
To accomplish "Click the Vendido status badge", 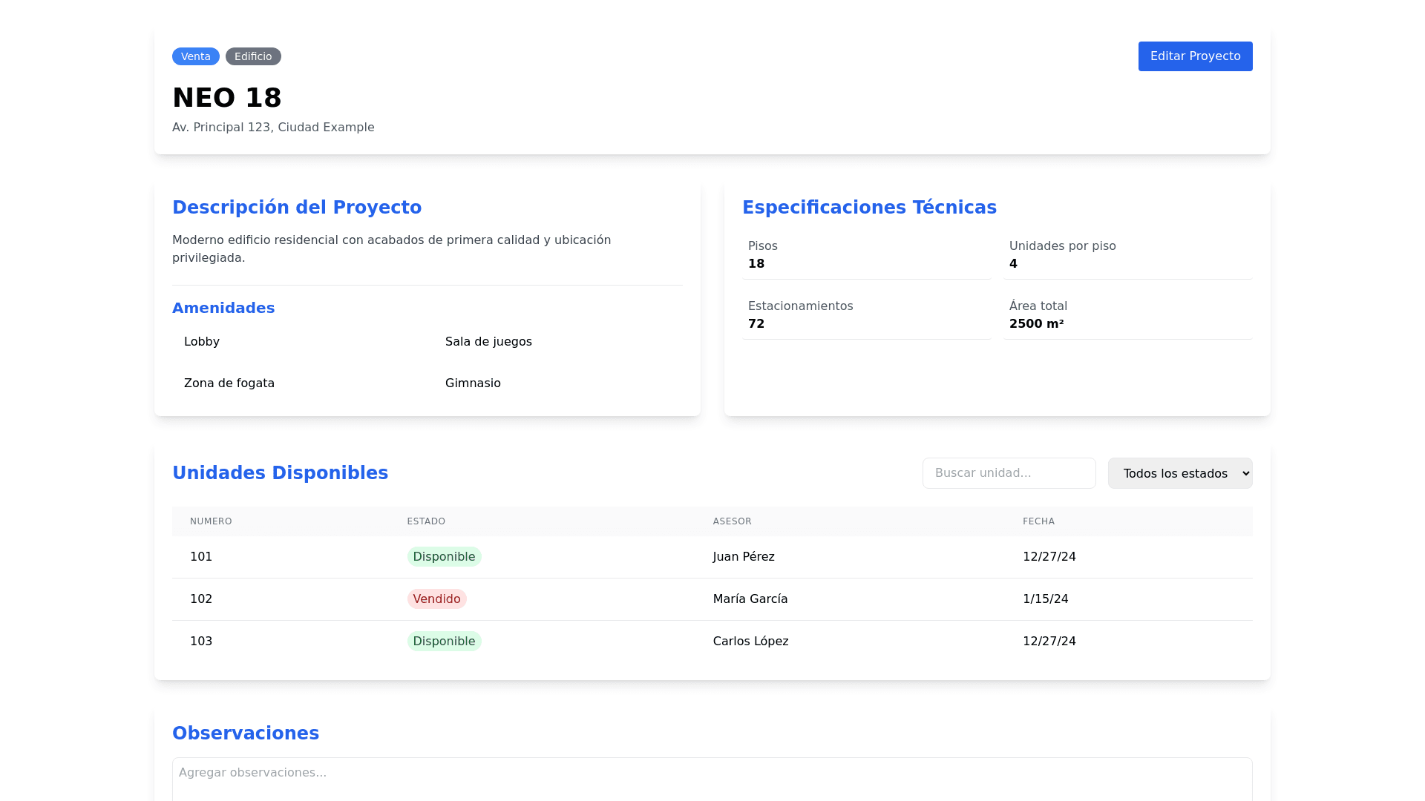I will pos(436,599).
